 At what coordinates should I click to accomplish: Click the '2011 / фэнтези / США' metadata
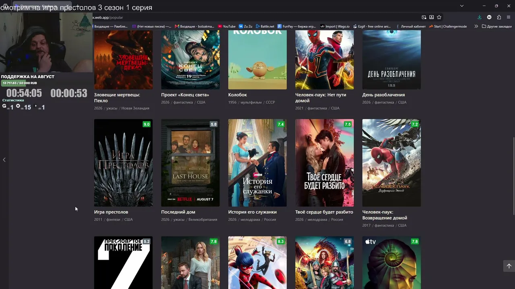113,220
